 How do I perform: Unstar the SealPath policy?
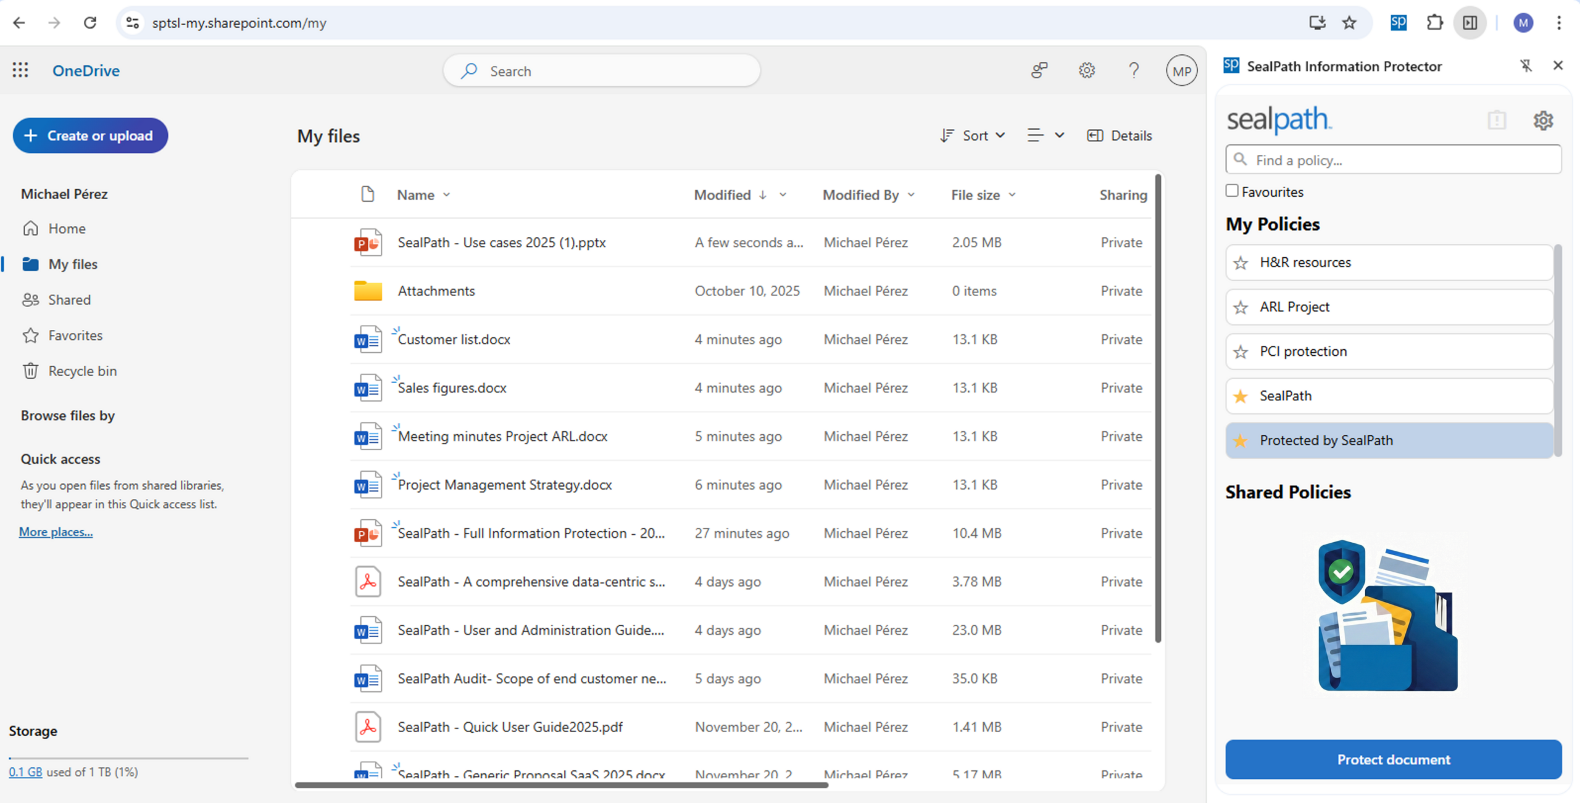[1242, 396]
